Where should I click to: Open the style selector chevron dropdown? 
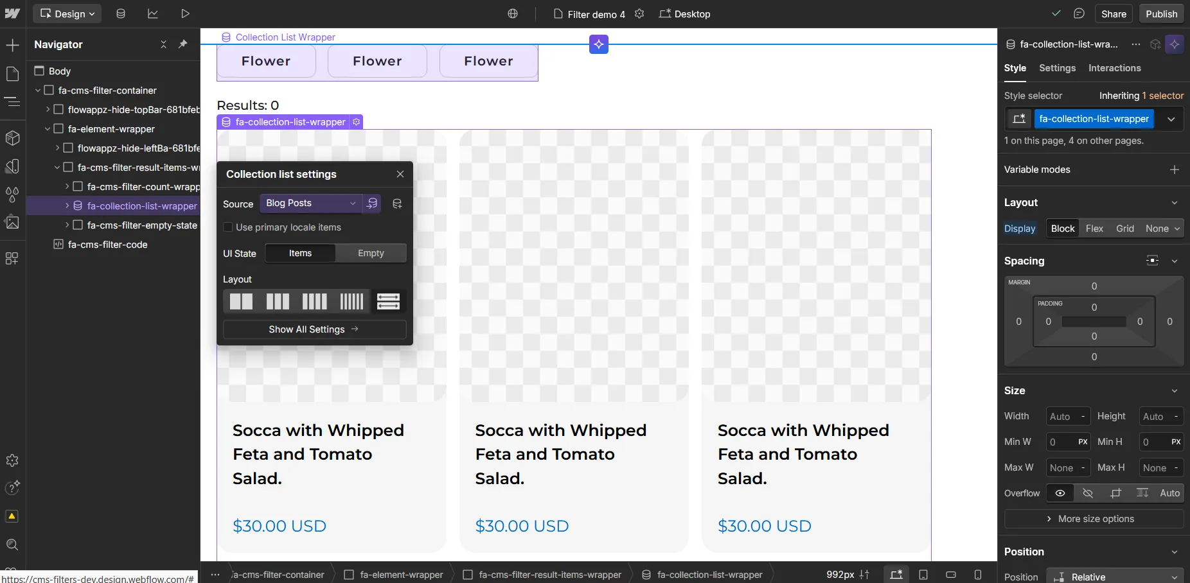[1171, 119]
